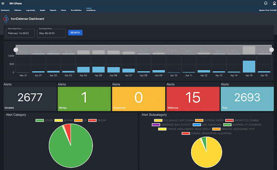This screenshot has height=170, width=277.
Task: Open the Unrated alerts card 2677
Action: point(30,99)
